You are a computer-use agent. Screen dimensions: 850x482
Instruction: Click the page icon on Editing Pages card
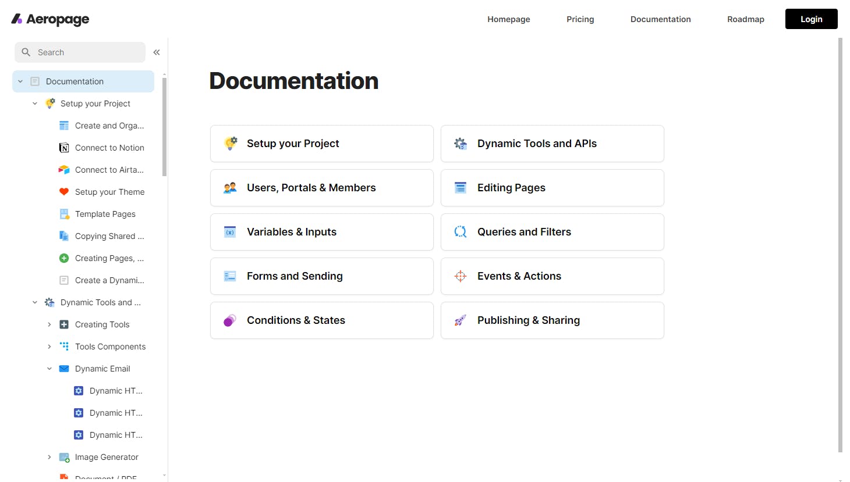click(x=461, y=188)
